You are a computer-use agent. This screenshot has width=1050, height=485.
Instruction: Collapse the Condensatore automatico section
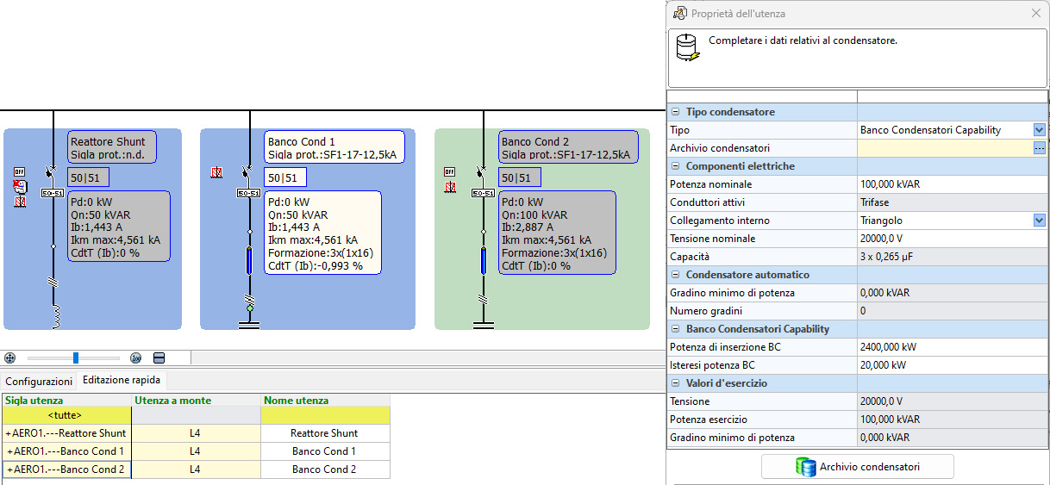(x=676, y=275)
